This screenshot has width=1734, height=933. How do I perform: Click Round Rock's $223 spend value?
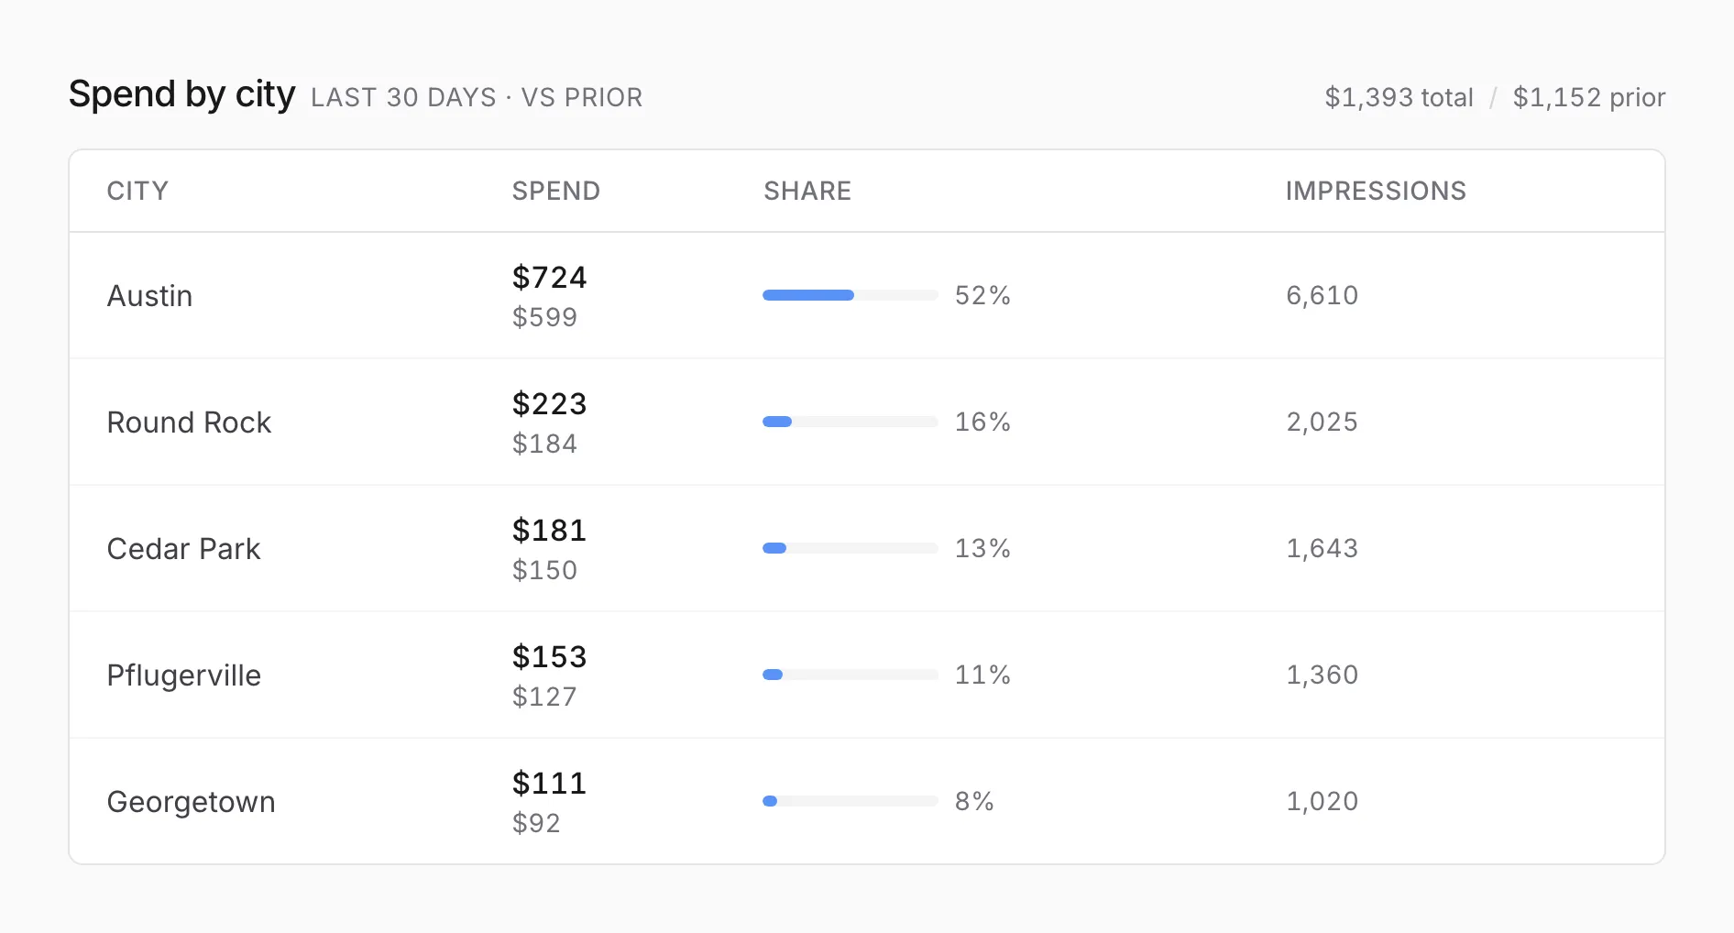[549, 403]
